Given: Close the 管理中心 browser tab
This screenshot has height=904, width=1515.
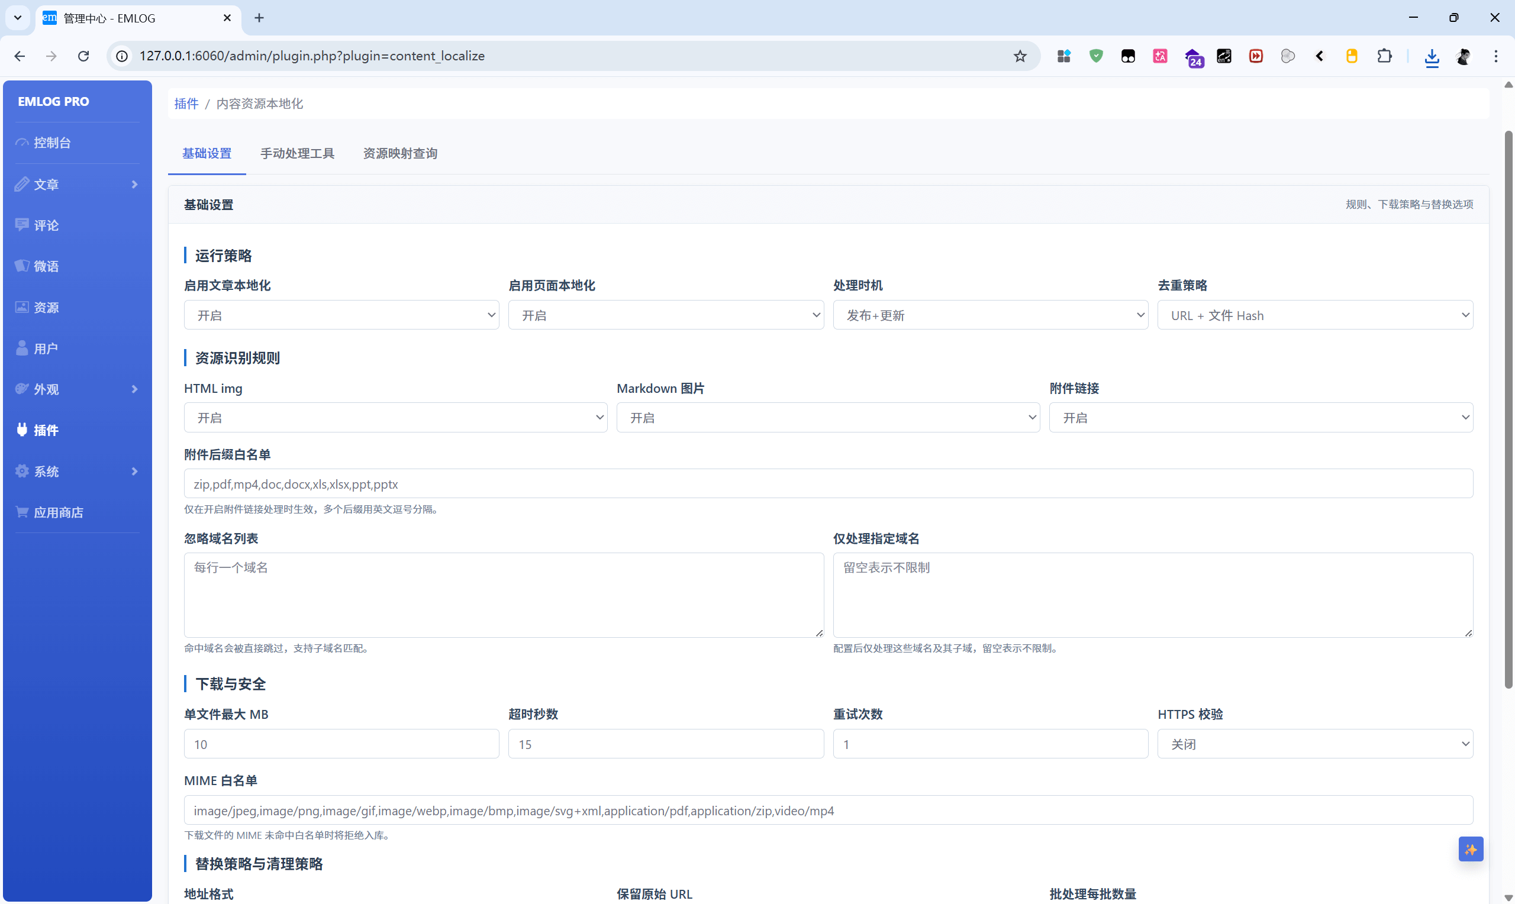Looking at the screenshot, I should coord(227,18).
